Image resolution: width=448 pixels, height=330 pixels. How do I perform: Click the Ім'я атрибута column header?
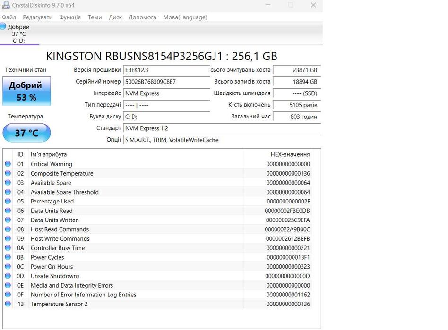(x=136, y=154)
